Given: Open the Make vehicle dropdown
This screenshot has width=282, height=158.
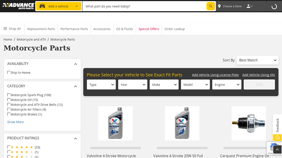Looking at the screenshot, I should [x=164, y=85].
